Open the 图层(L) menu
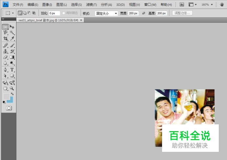The width and height of the screenshot is (227, 160). pyautogui.click(x=61, y=5)
